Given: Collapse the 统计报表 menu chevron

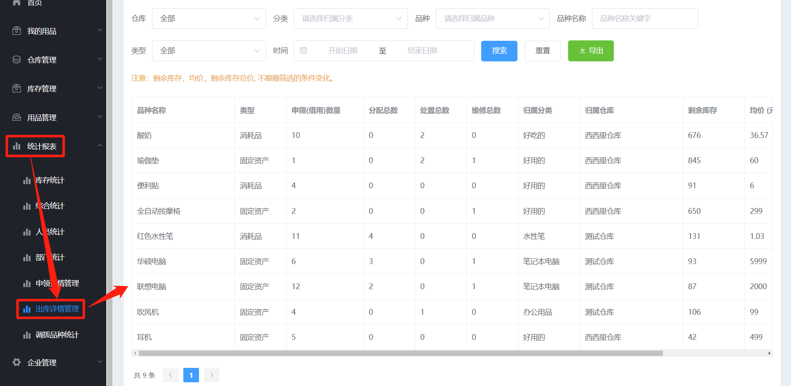Looking at the screenshot, I should point(100,145).
